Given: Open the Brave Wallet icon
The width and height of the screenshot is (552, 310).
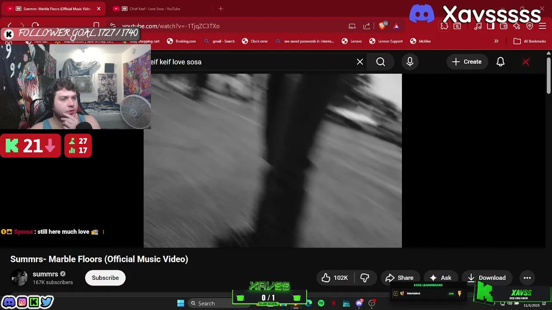Looking at the screenshot, I should (504, 26).
